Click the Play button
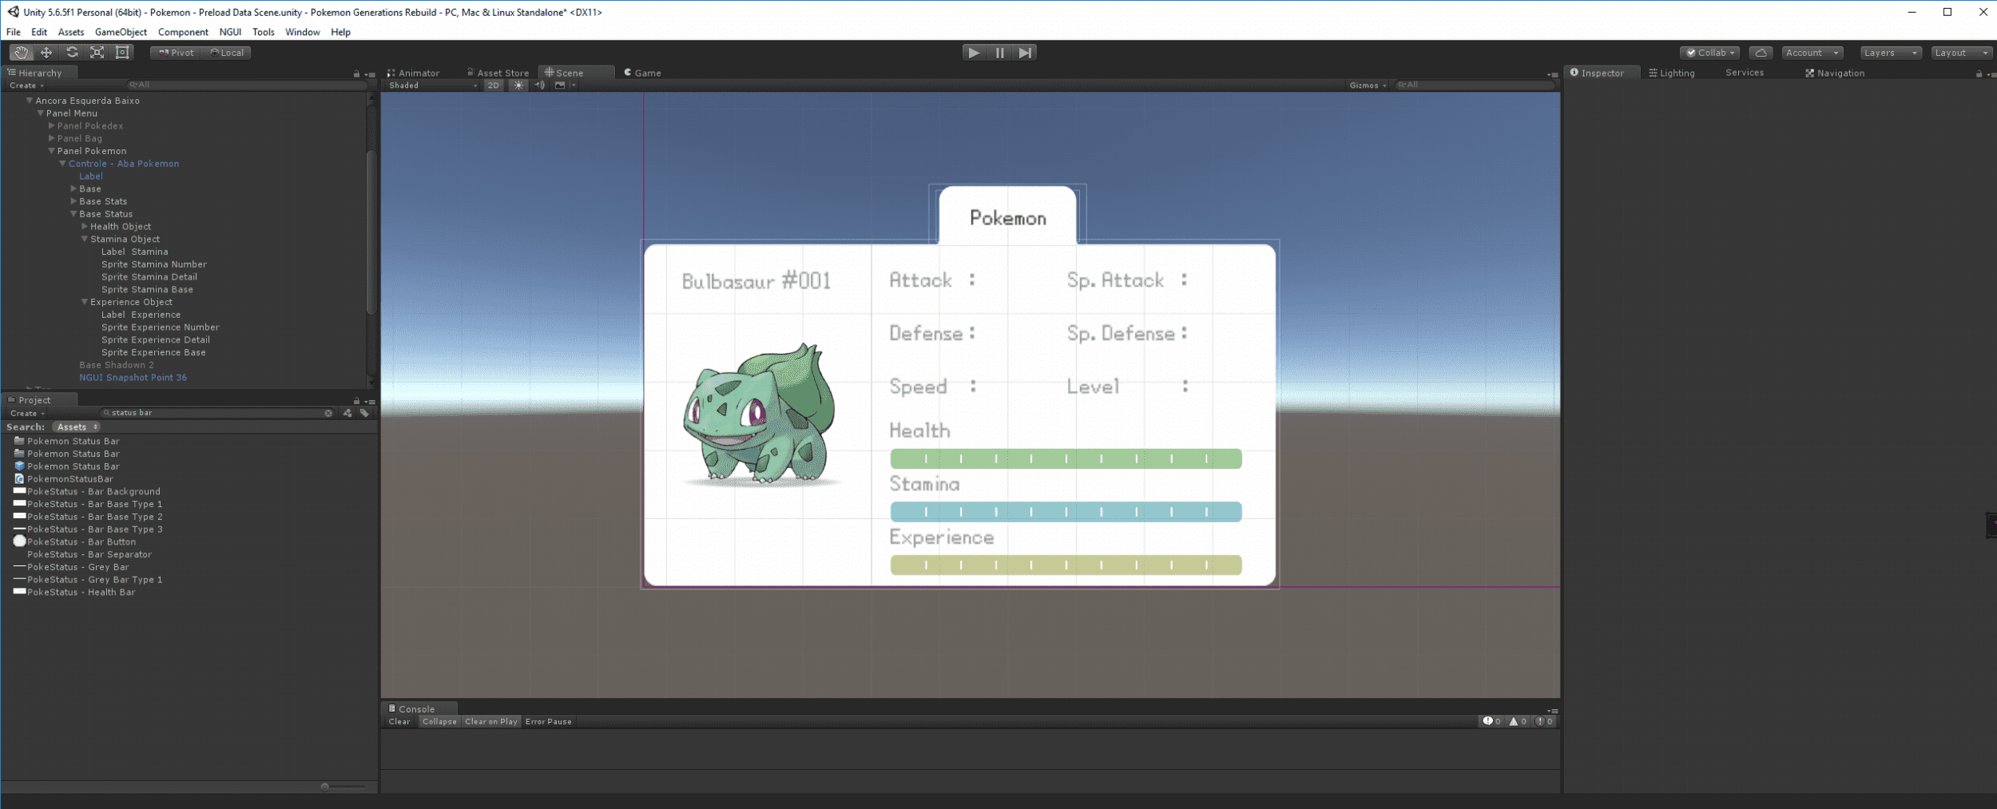 (974, 53)
